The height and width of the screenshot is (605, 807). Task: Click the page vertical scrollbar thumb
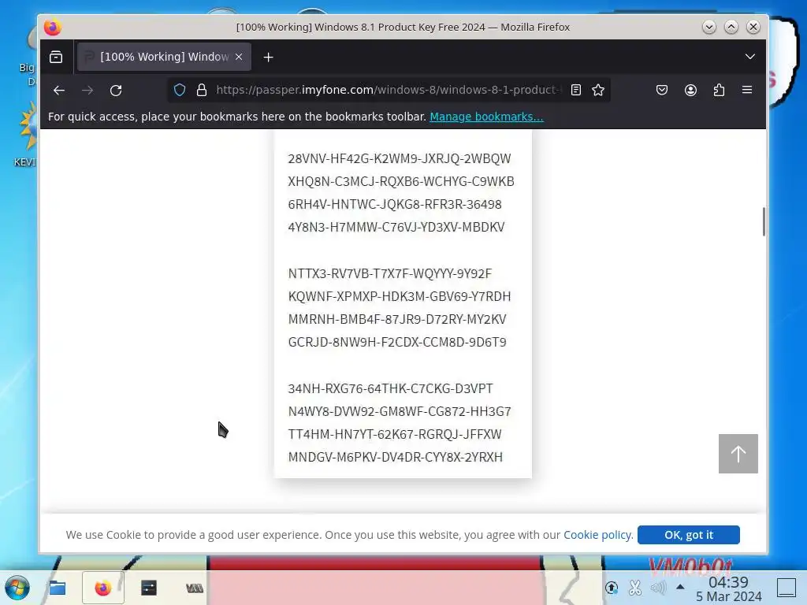tap(764, 221)
